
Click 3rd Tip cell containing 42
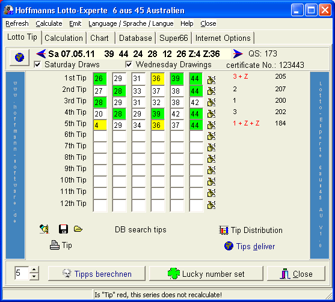pyautogui.click(x=196, y=103)
